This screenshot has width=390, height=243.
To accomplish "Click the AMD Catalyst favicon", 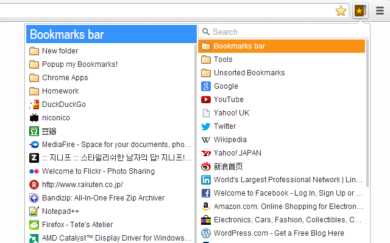I will point(34,238).
